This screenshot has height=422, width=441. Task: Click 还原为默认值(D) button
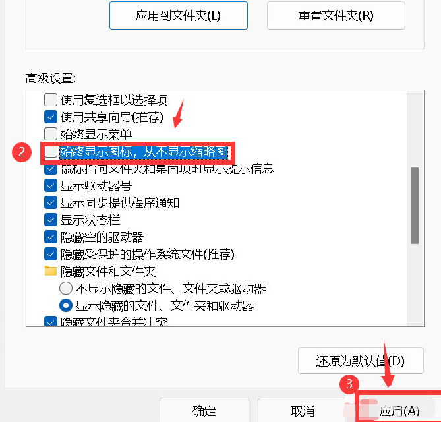361,361
